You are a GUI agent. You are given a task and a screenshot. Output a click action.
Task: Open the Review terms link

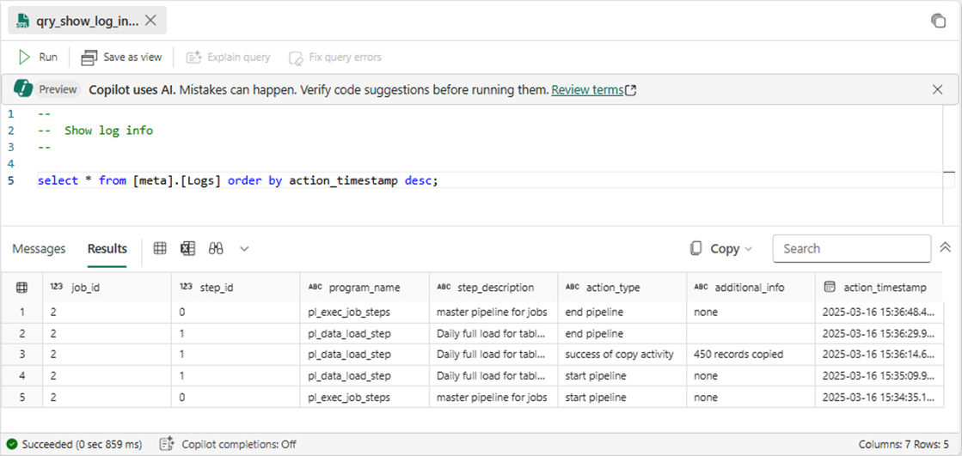587,89
